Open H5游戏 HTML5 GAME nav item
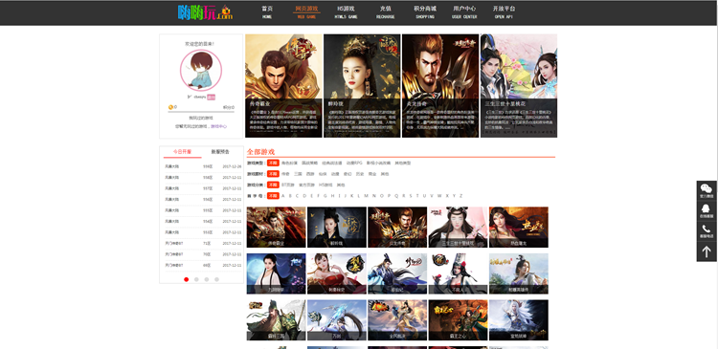 coord(346,12)
